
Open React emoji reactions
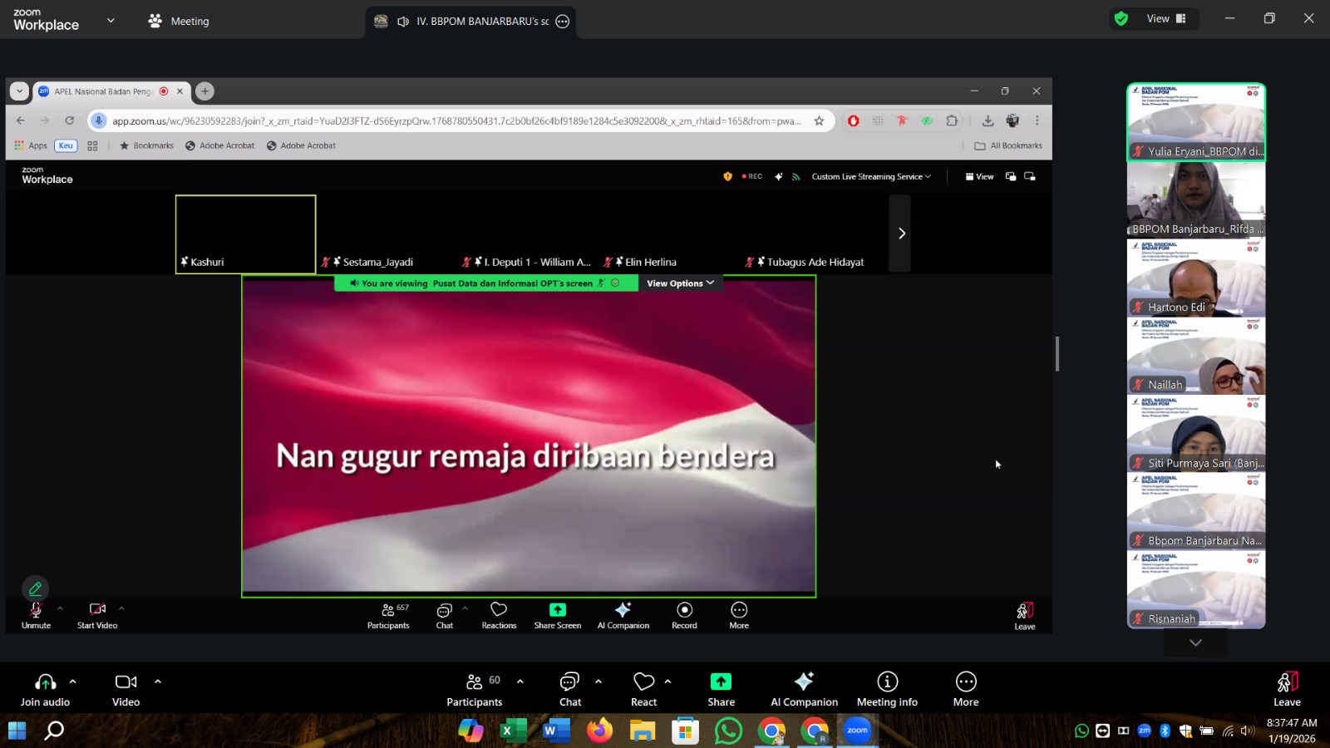tap(643, 690)
